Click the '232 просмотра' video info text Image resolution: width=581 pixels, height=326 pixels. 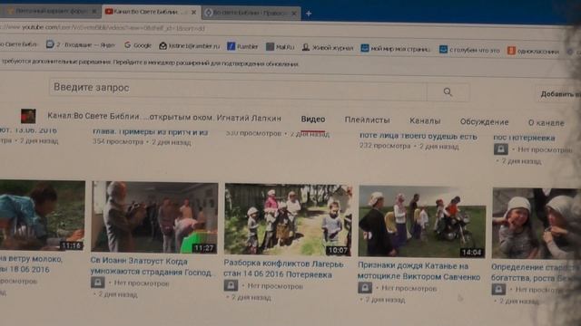(409, 147)
